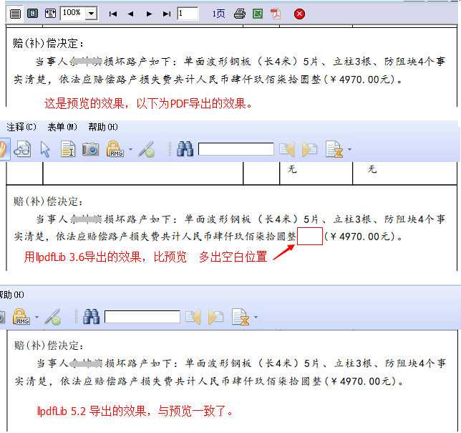Click RMS lock icon in bottom reader
Image resolution: width=461 pixels, height=433 pixels.
[x=21, y=317]
